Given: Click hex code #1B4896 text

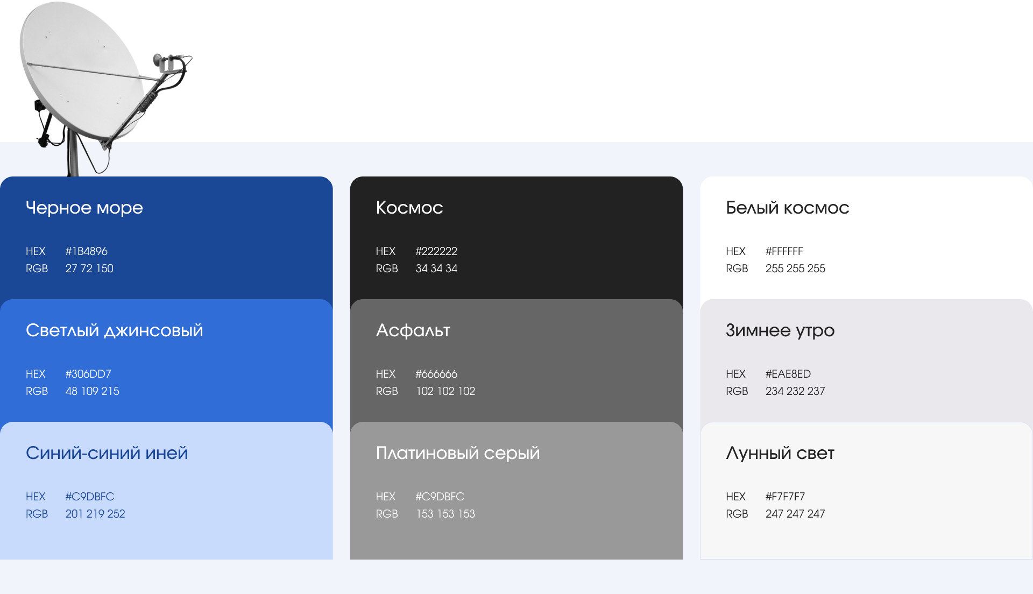Looking at the screenshot, I should [x=86, y=251].
